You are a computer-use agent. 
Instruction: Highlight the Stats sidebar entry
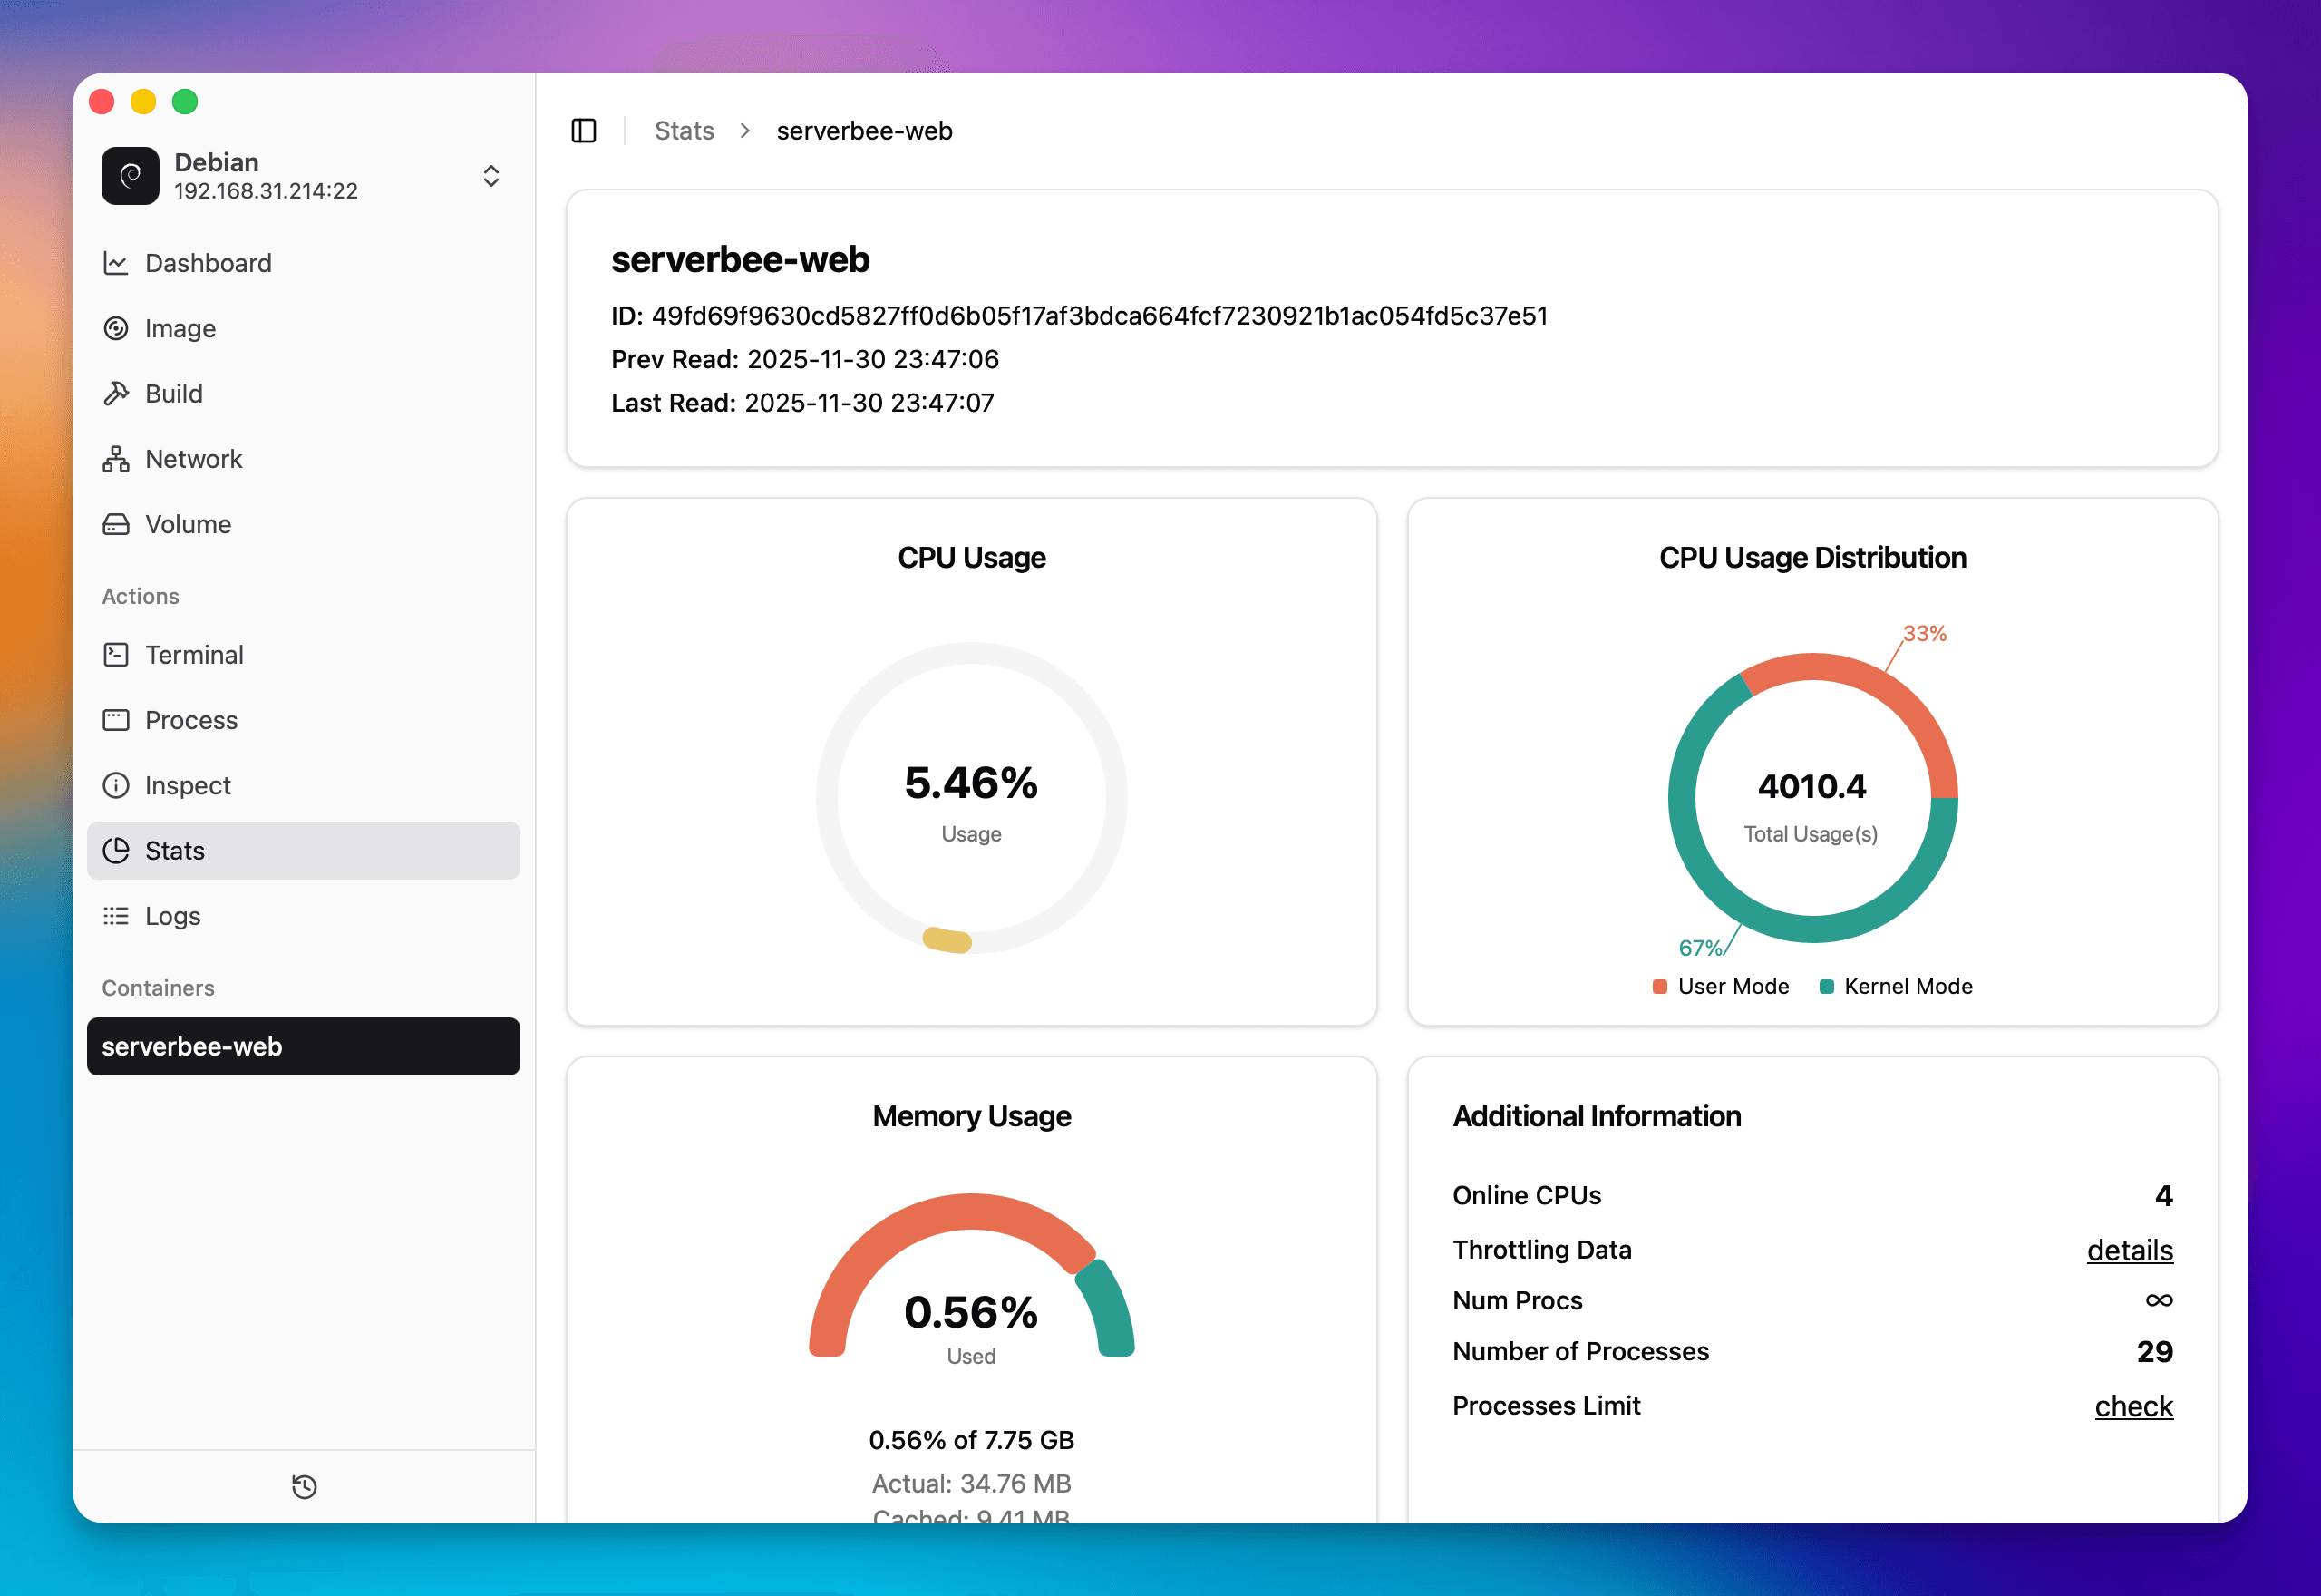click(x=175, y=851)
